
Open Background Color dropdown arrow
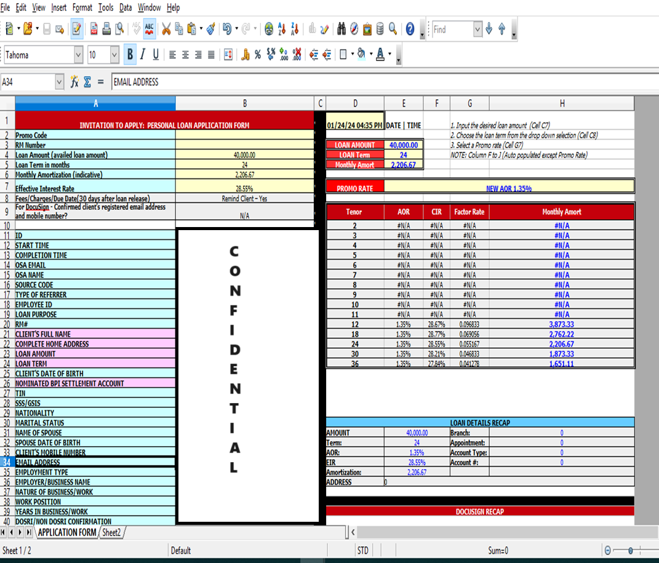point(371,54)
